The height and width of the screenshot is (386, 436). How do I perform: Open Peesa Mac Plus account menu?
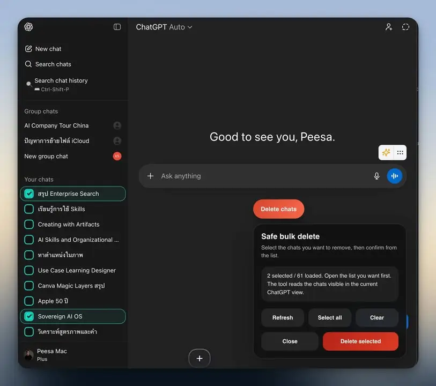(x=73, y=355)
